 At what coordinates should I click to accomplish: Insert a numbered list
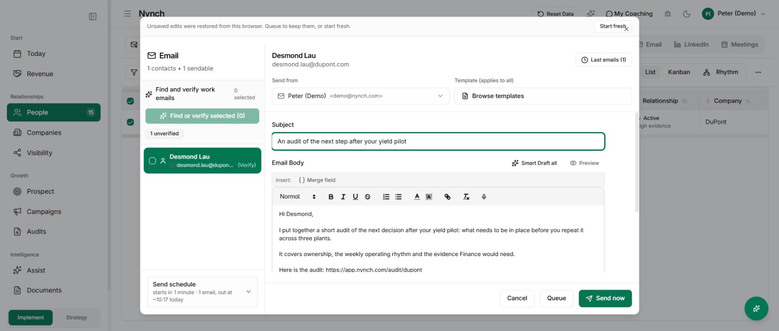tap(386, 197)
